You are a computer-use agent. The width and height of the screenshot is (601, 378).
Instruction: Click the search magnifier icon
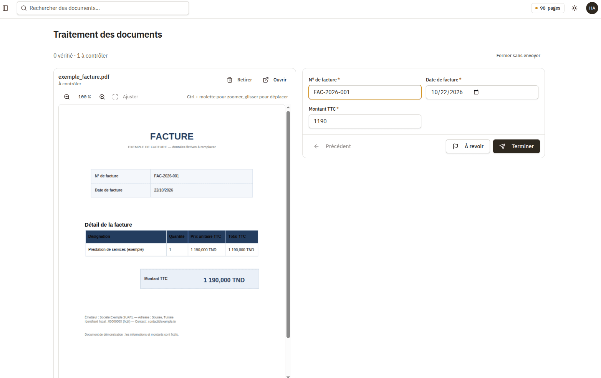pyautogui.click(x=24, y=8)
